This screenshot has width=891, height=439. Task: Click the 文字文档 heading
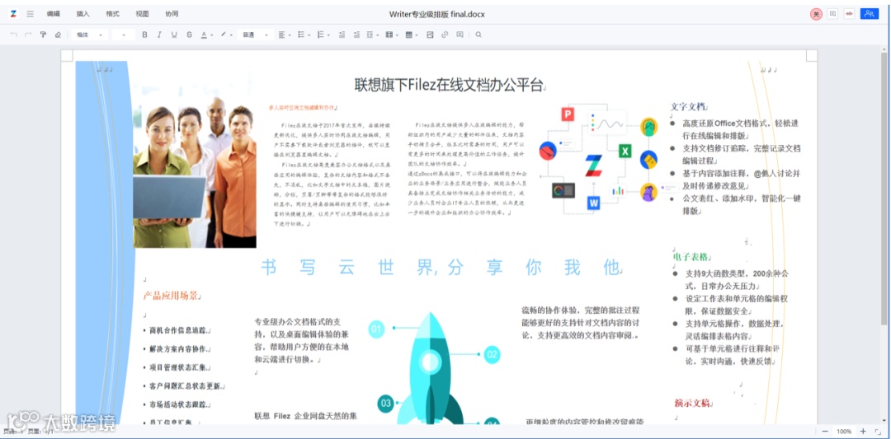(687, 106)
